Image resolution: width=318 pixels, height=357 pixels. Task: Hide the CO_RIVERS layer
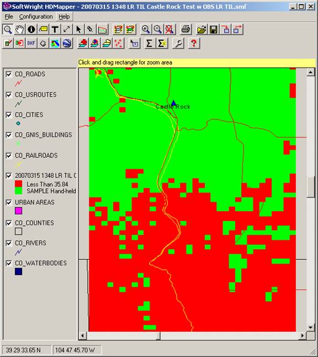(x=9, y=243)
